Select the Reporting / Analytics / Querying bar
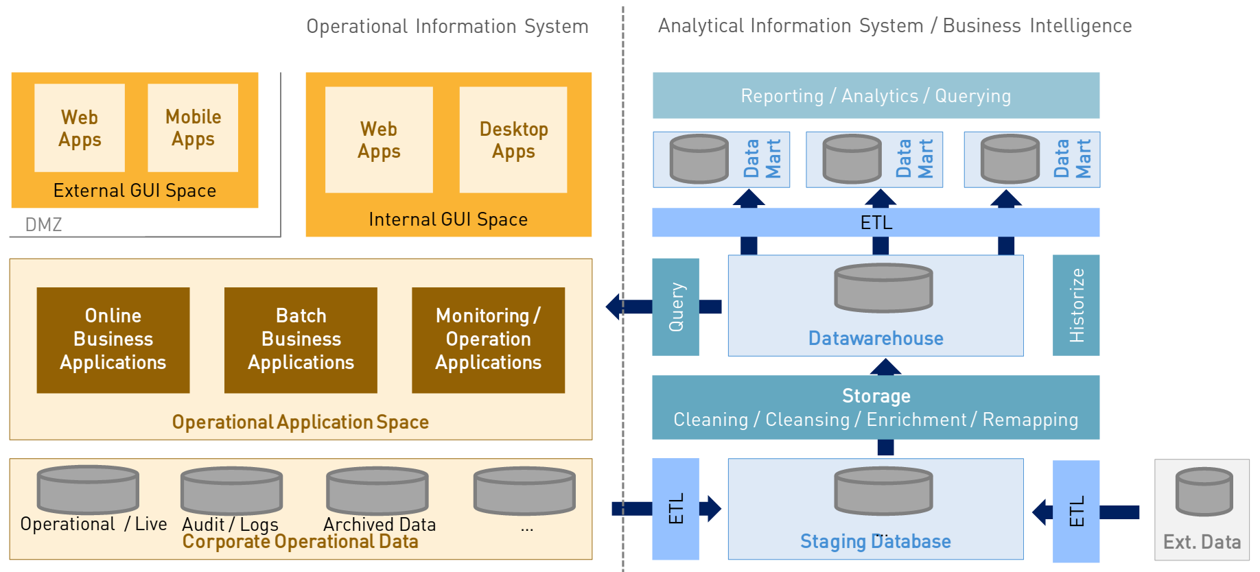 point(876,96)
